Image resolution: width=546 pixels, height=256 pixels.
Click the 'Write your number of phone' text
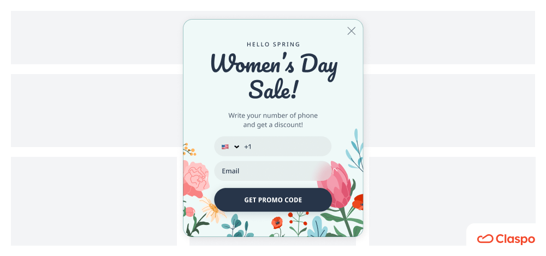273,115
